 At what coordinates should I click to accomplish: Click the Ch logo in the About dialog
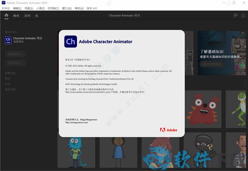coord(70,43)
